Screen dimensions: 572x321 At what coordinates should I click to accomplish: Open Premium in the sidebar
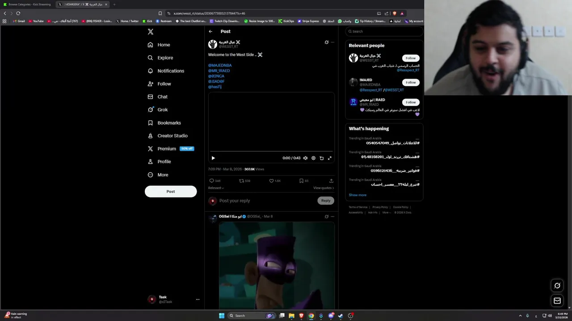click(170, 148)
